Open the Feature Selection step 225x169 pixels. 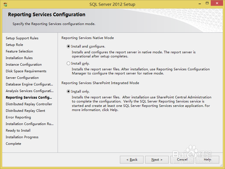(19, 51)
